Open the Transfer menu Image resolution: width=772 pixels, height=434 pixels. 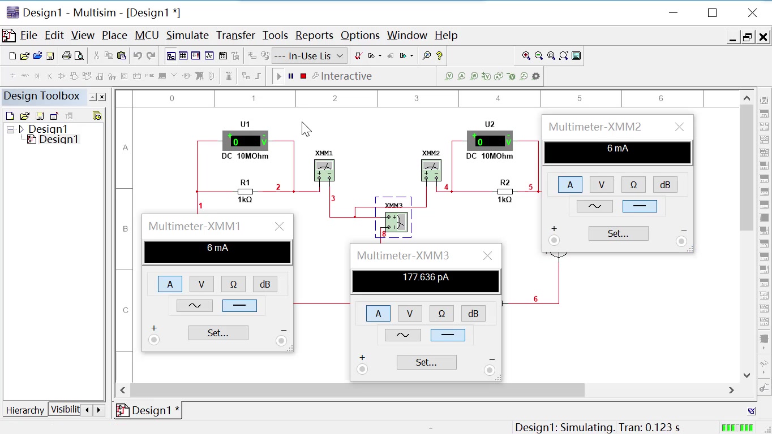pyautogui.click(x=235, y=36)
